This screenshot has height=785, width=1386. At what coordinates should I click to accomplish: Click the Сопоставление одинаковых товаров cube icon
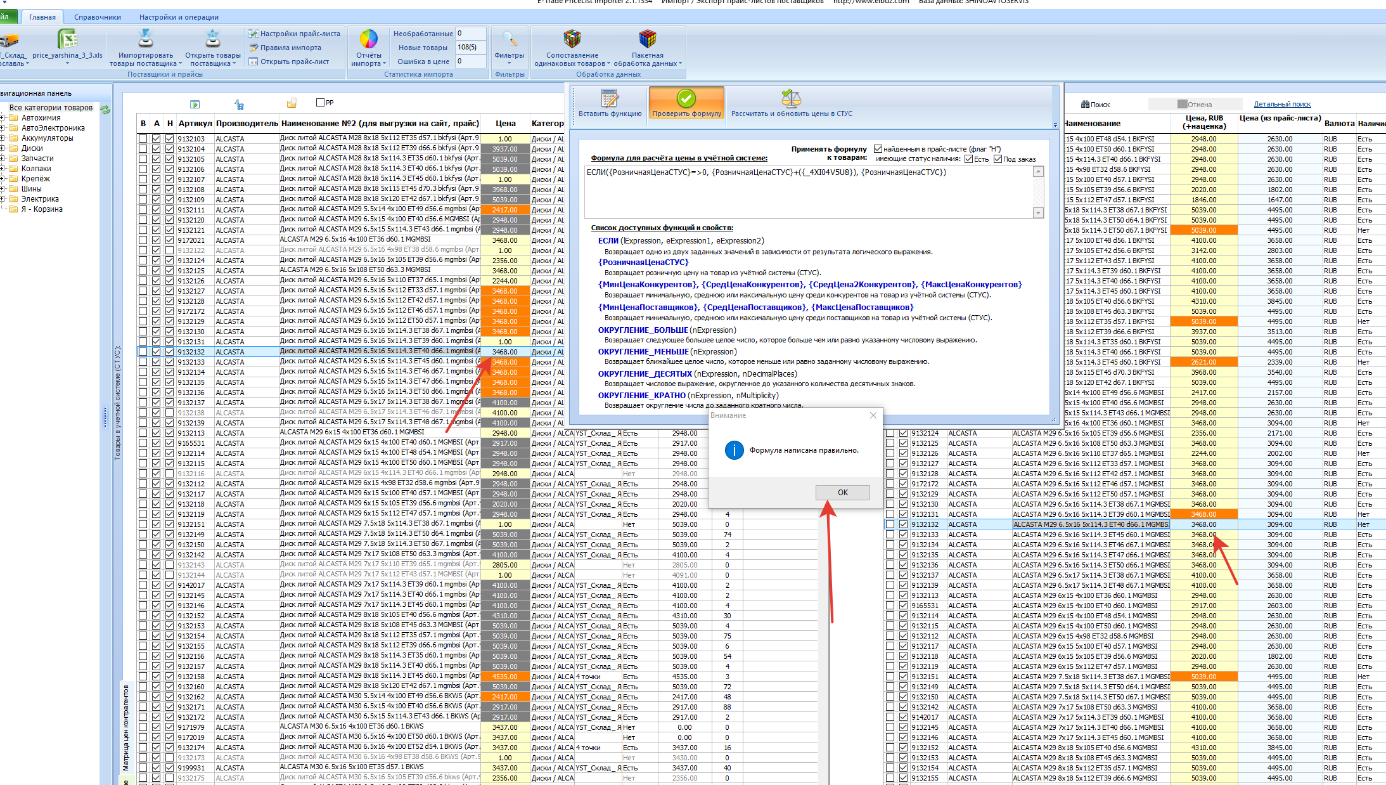click(572, 39)
